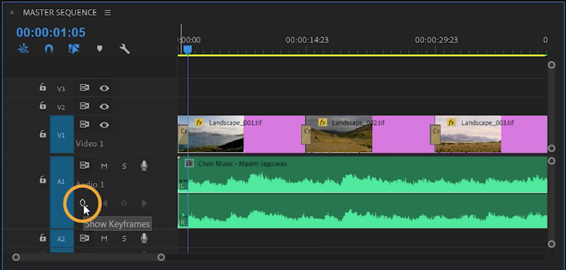This screenshot has height=270, width=566.
Task: Toggle lock on track V3
Action: pyautogui.click(x=43, y=87)
